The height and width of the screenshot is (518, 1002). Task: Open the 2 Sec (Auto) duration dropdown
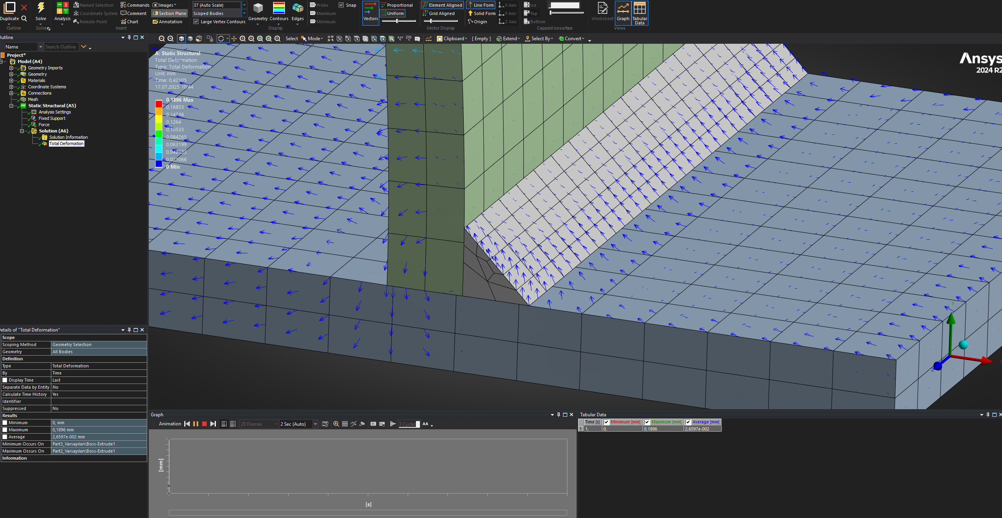click(315, 424)
